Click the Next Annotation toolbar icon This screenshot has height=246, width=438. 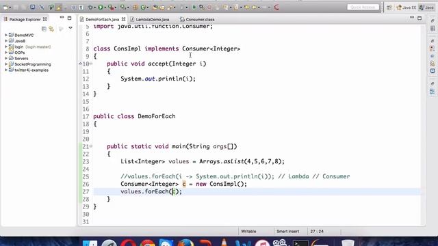(x=226, y=8)
